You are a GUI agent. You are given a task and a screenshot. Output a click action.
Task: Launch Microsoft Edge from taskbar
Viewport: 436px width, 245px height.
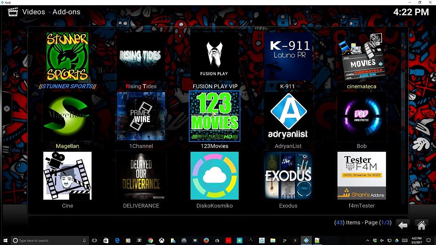click(x=117, y=241)
